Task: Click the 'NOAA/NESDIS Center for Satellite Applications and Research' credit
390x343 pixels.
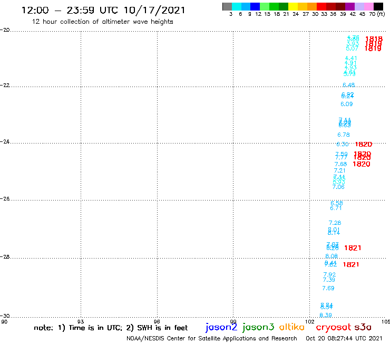Action: point(212,338)
